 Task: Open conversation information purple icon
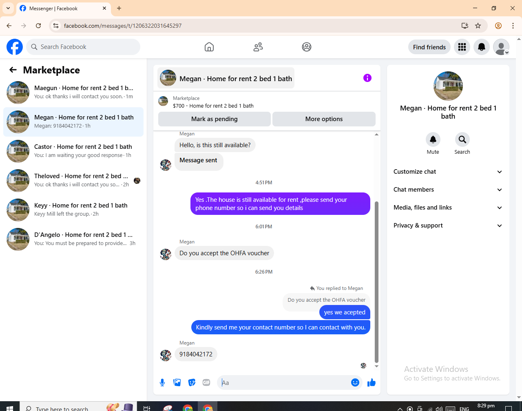367,78
